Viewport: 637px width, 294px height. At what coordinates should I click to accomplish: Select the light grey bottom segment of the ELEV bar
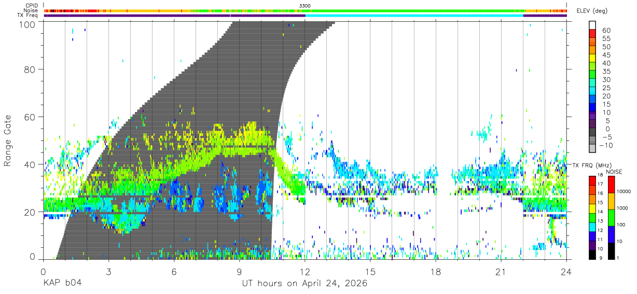click(x=592, y=148)
